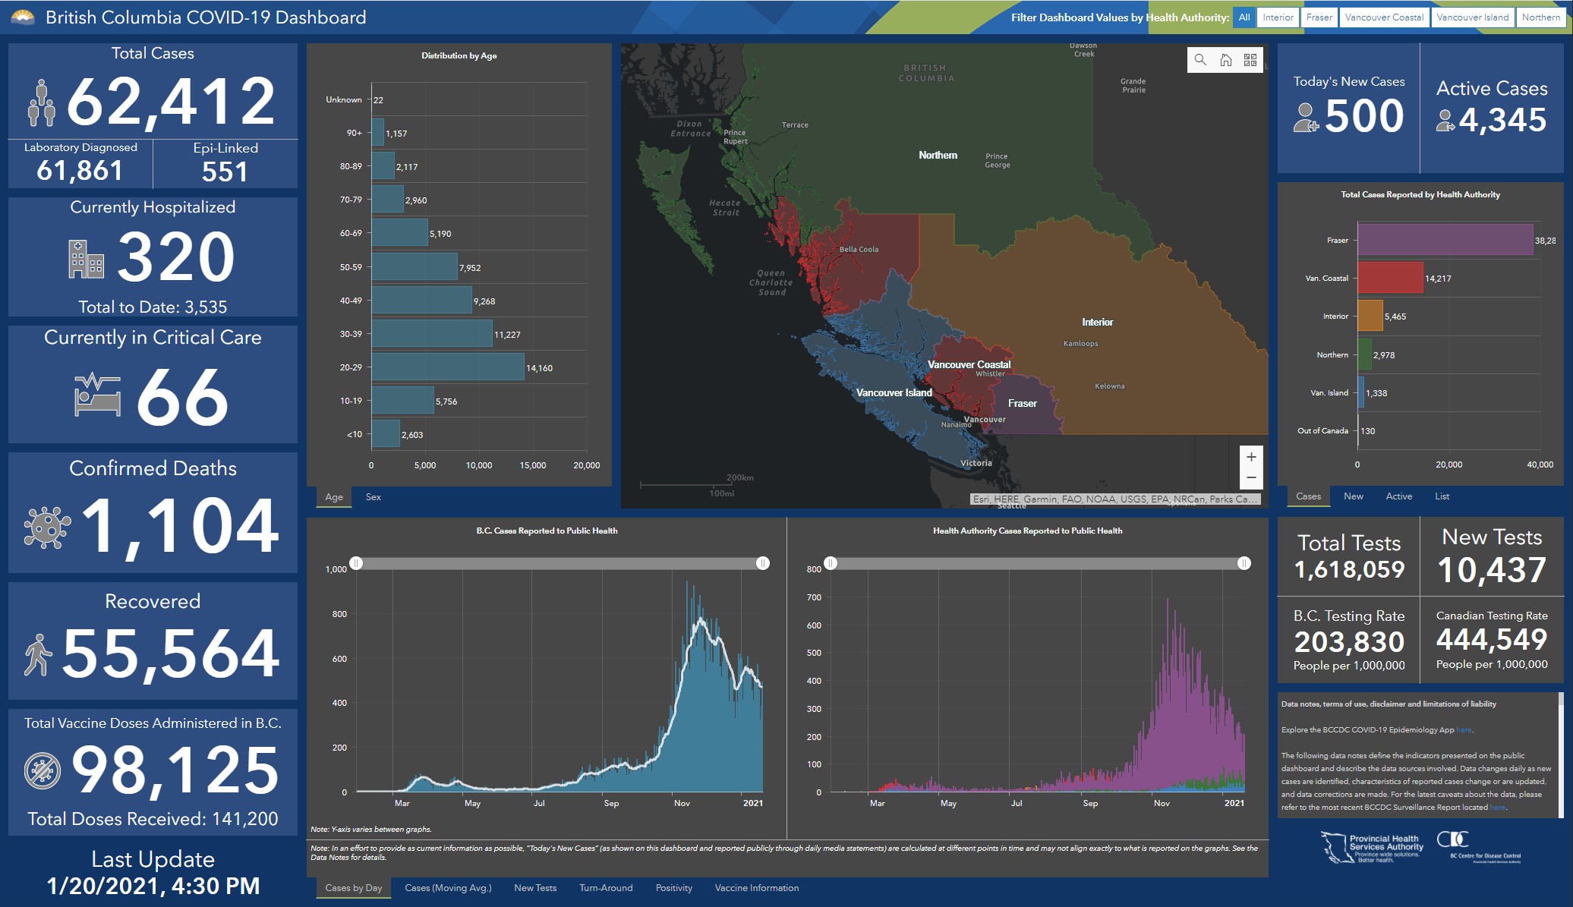This screenshot has width=1573, height=907.
Task: Click right range handle of Health Authority Cases chart
Action: (x=1244, y=563)
